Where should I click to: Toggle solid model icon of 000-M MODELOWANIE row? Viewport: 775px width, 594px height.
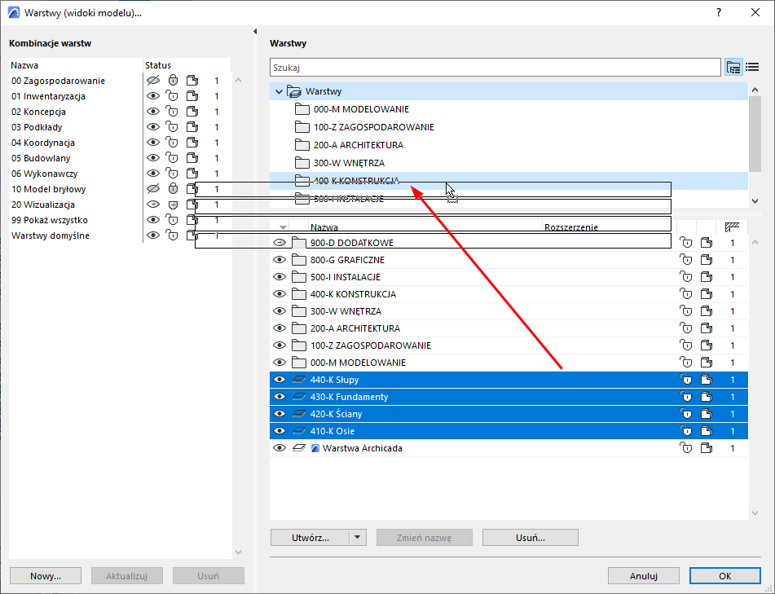pyautogui.click(x=707, y=363)
